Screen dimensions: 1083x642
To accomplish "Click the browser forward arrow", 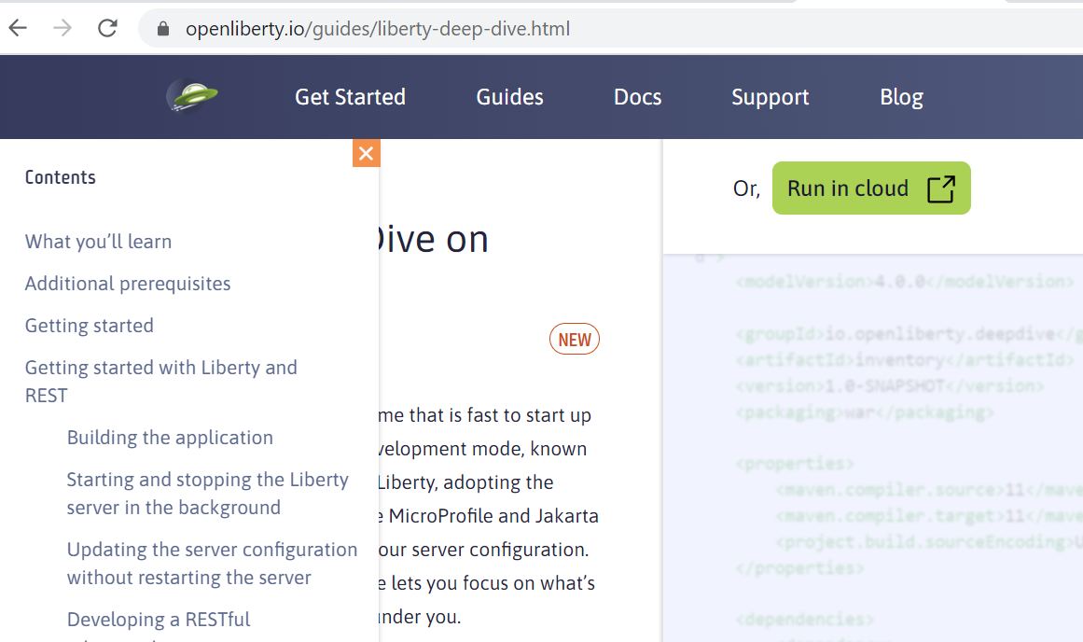I will click(62, 28).
